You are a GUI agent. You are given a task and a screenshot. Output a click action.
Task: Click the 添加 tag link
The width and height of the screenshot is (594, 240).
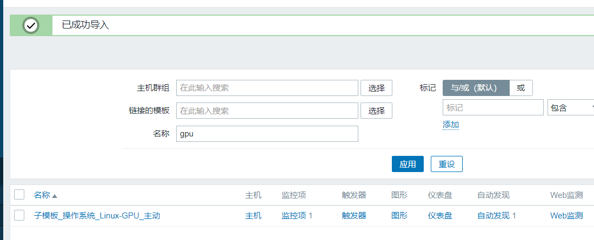(451, 125)
